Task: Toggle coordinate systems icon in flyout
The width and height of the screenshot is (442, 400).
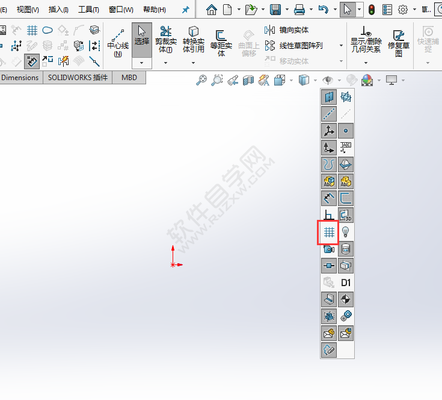Action: 329,148
